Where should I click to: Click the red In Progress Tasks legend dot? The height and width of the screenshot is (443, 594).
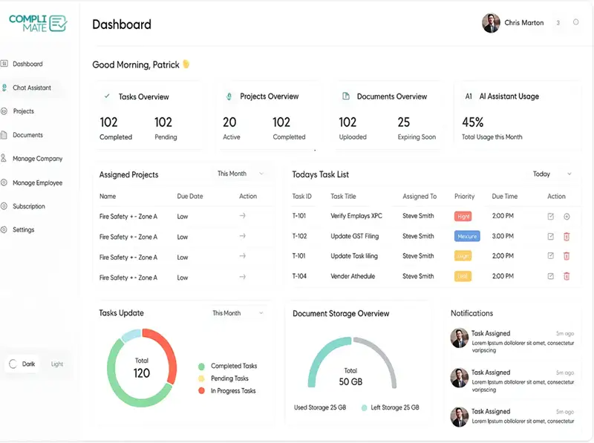point(201,391)
